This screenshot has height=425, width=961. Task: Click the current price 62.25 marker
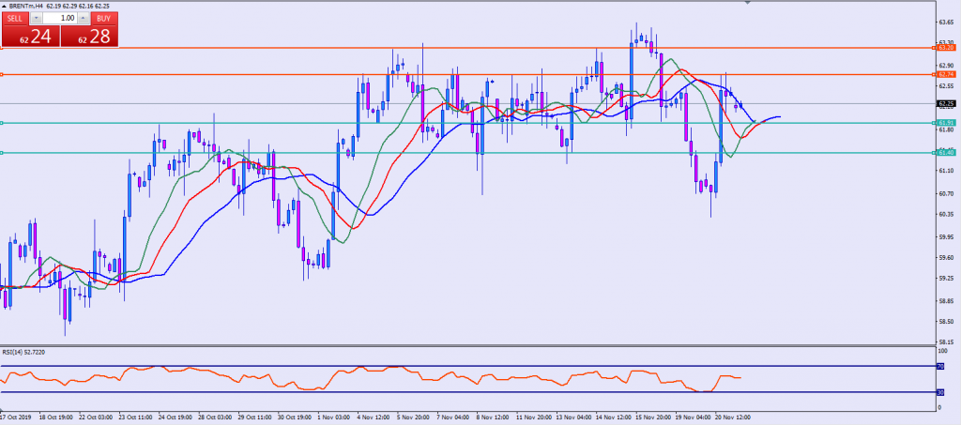pos(945,103)
